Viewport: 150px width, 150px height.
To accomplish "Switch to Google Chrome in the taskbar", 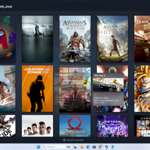I will [x=100, y=147].
